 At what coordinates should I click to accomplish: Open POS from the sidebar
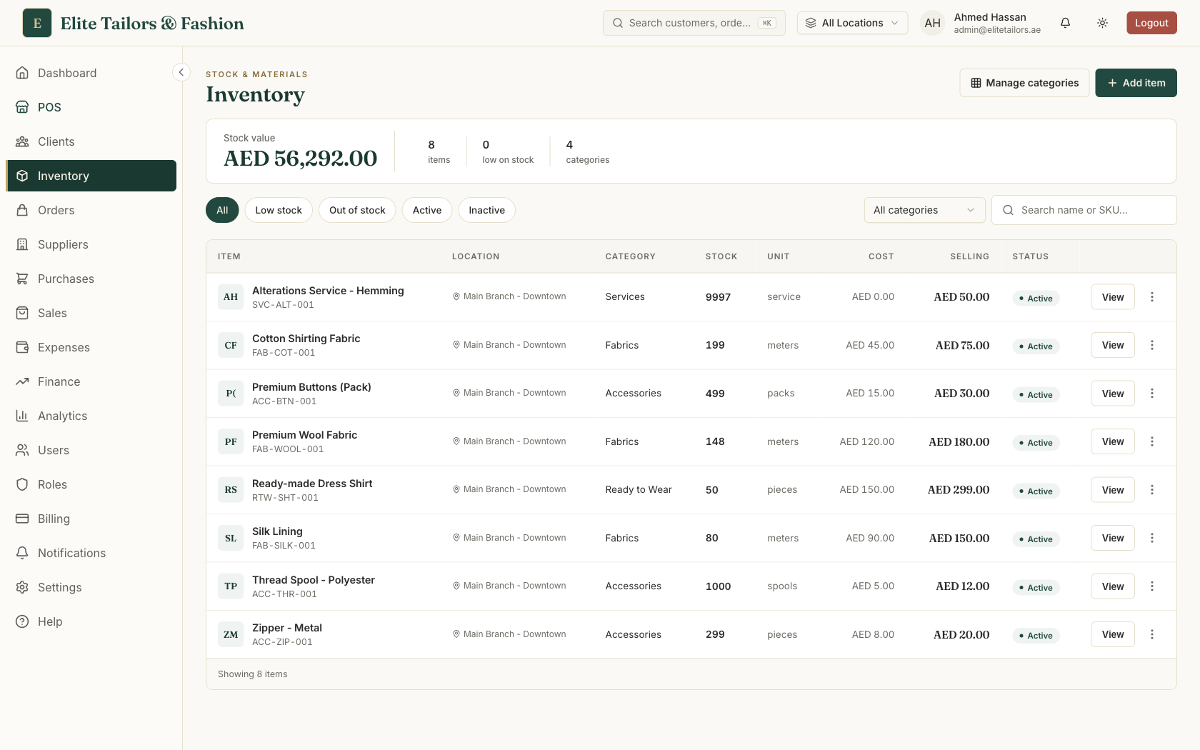click(x=91, y=107)
